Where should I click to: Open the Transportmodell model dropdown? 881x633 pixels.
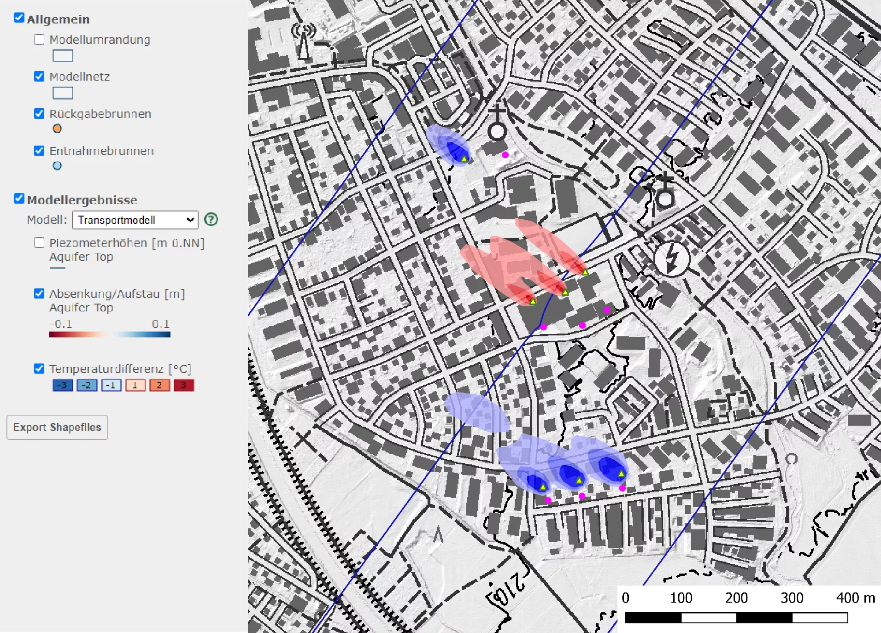[x=135, y=220]
